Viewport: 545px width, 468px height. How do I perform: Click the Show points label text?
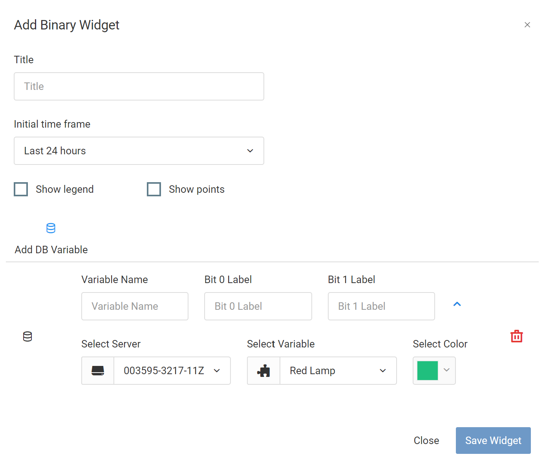[197, 189]
